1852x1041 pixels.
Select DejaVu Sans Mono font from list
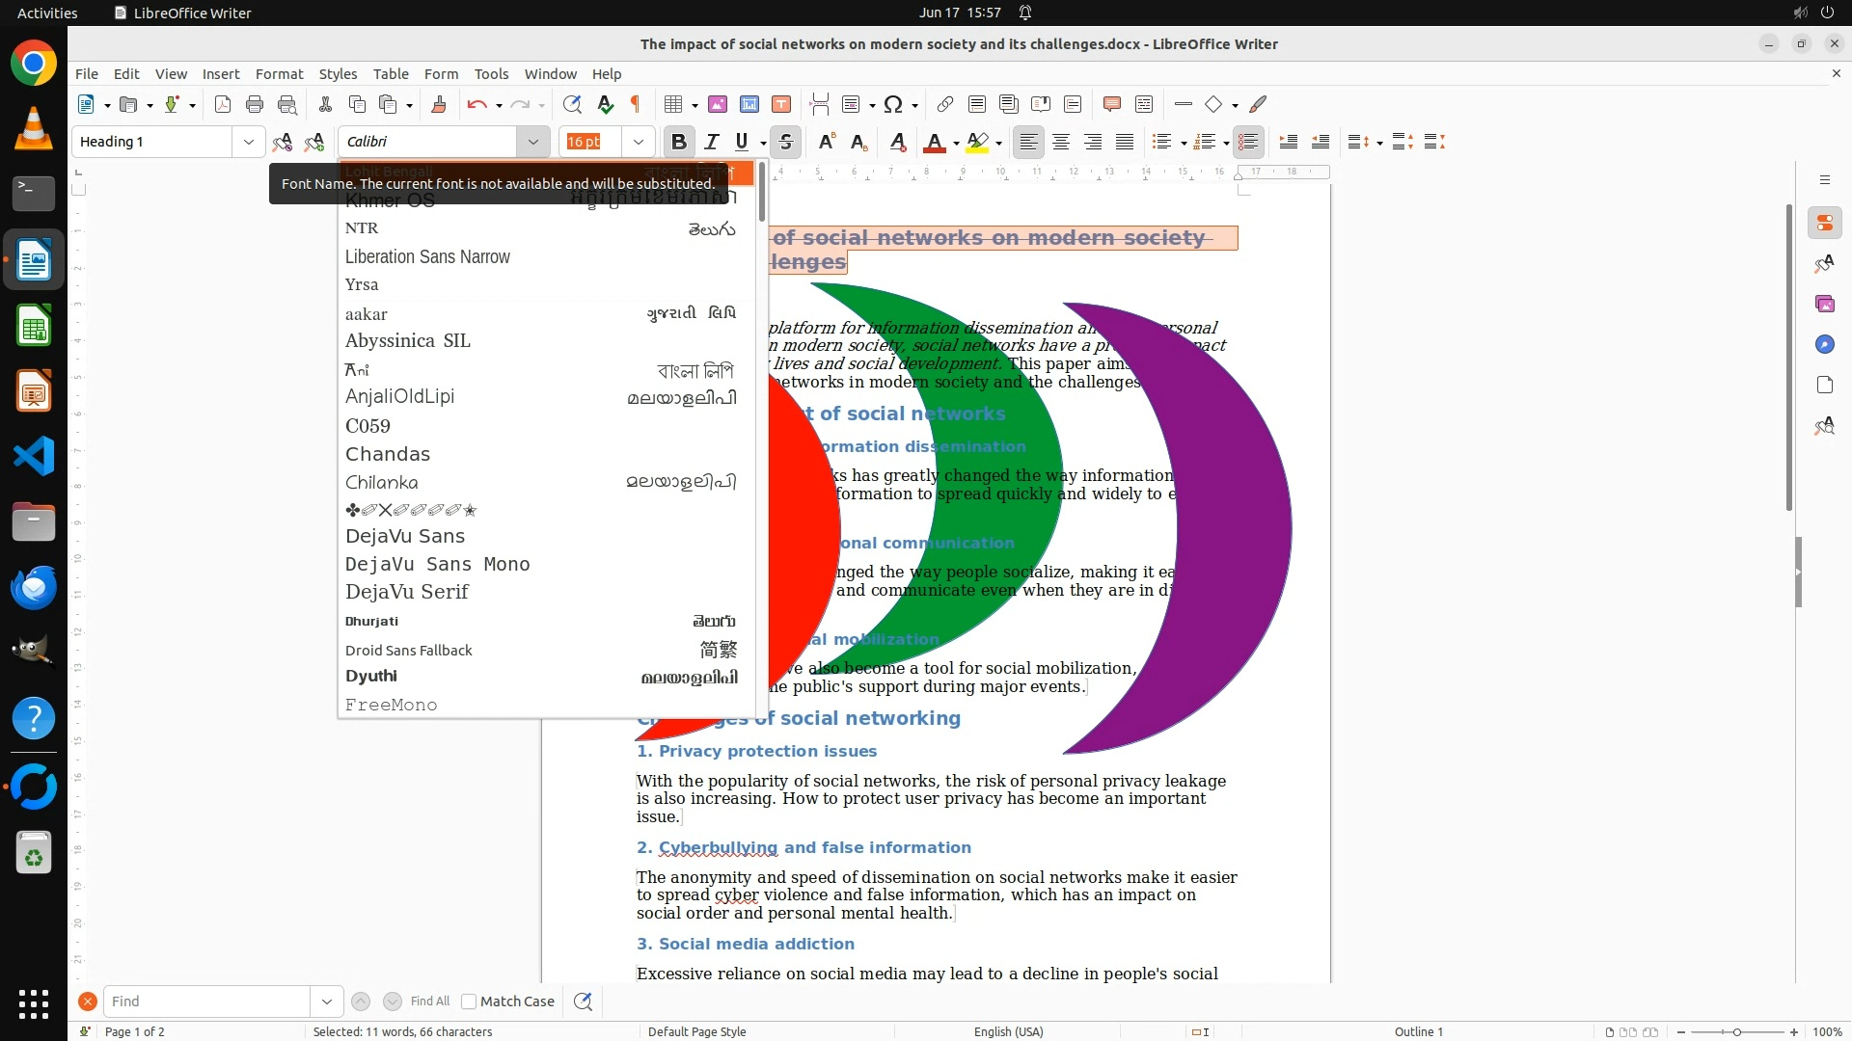click(437, 564)
